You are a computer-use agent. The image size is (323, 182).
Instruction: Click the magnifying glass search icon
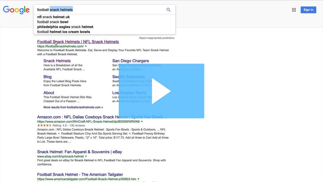[x=169, y=10]
